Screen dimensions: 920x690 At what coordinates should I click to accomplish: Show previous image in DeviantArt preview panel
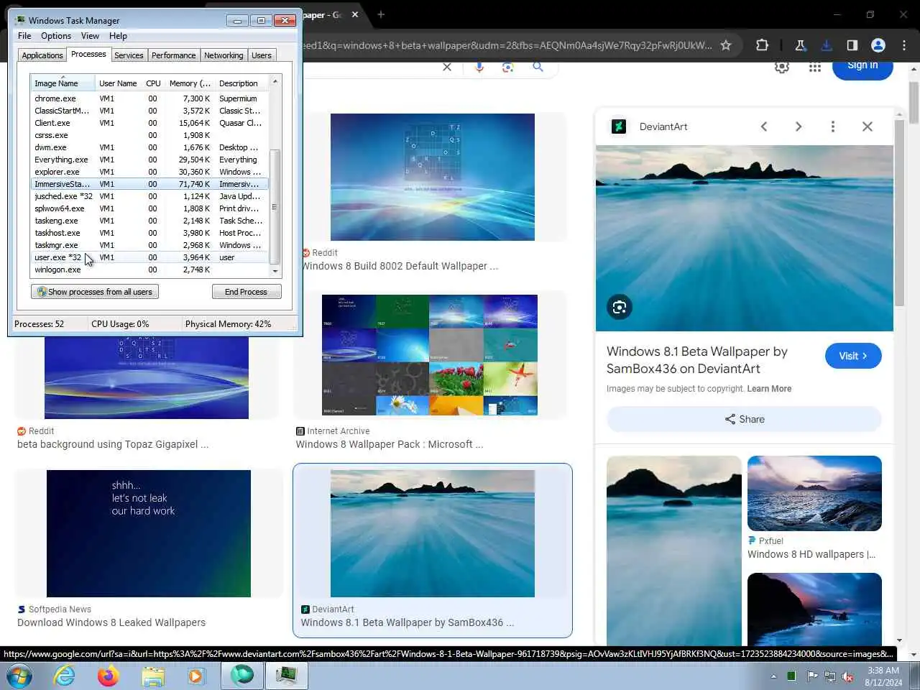764,126
